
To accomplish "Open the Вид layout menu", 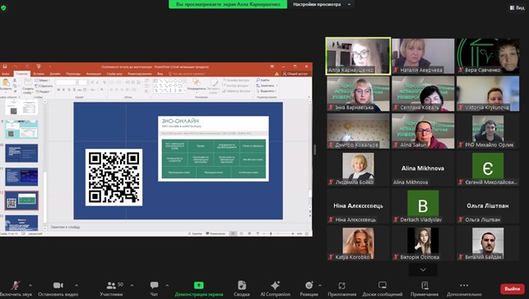I will (x=517, y=7).
